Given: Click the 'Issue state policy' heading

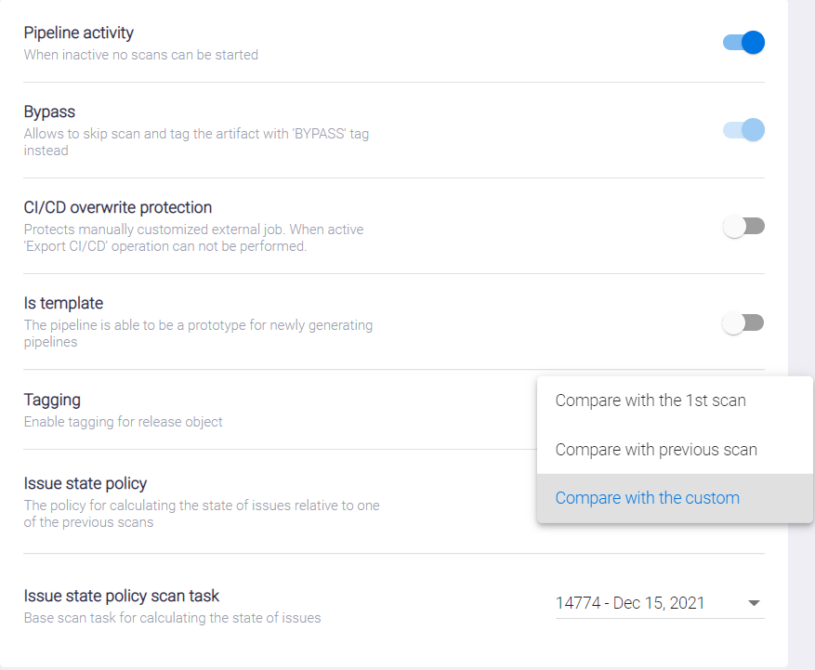Looking at the screenshot, I should (85, 483).
